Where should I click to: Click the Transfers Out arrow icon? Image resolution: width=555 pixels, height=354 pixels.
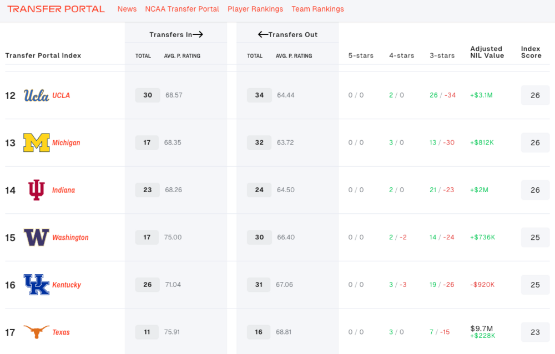pos(263,34)
